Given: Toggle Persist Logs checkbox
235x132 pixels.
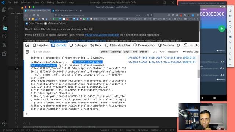Looking at the screenshot, I should 184,52.
